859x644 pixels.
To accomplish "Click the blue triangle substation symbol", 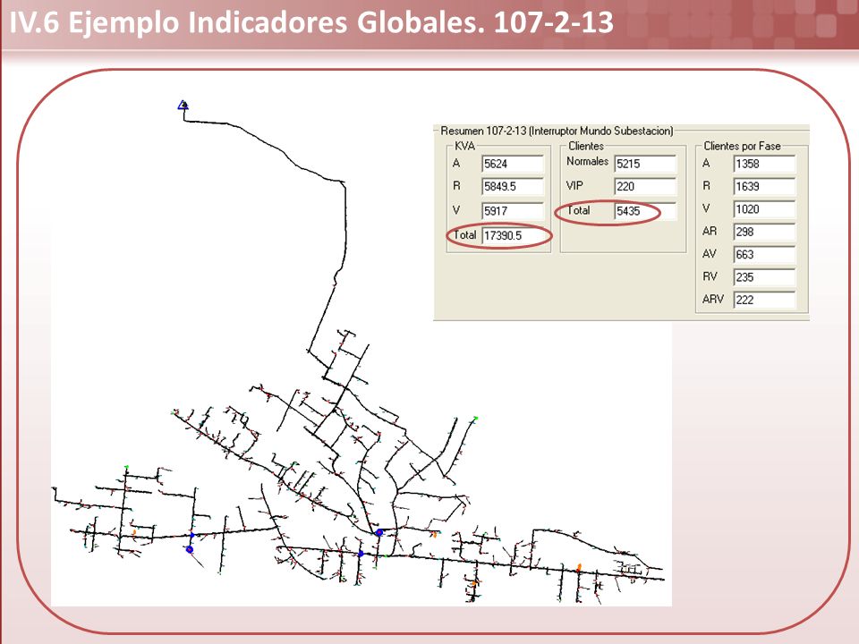I will point(183,105).
